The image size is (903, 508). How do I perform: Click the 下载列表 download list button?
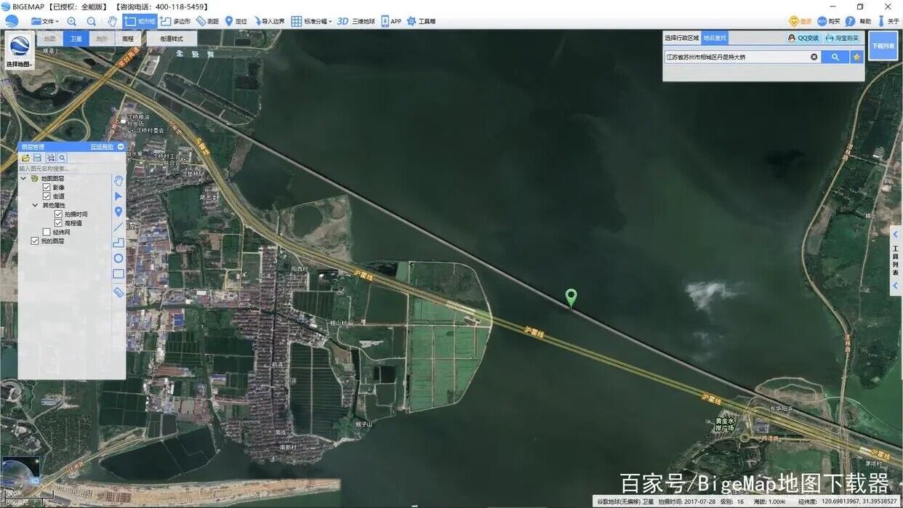[x=883, y=46]
